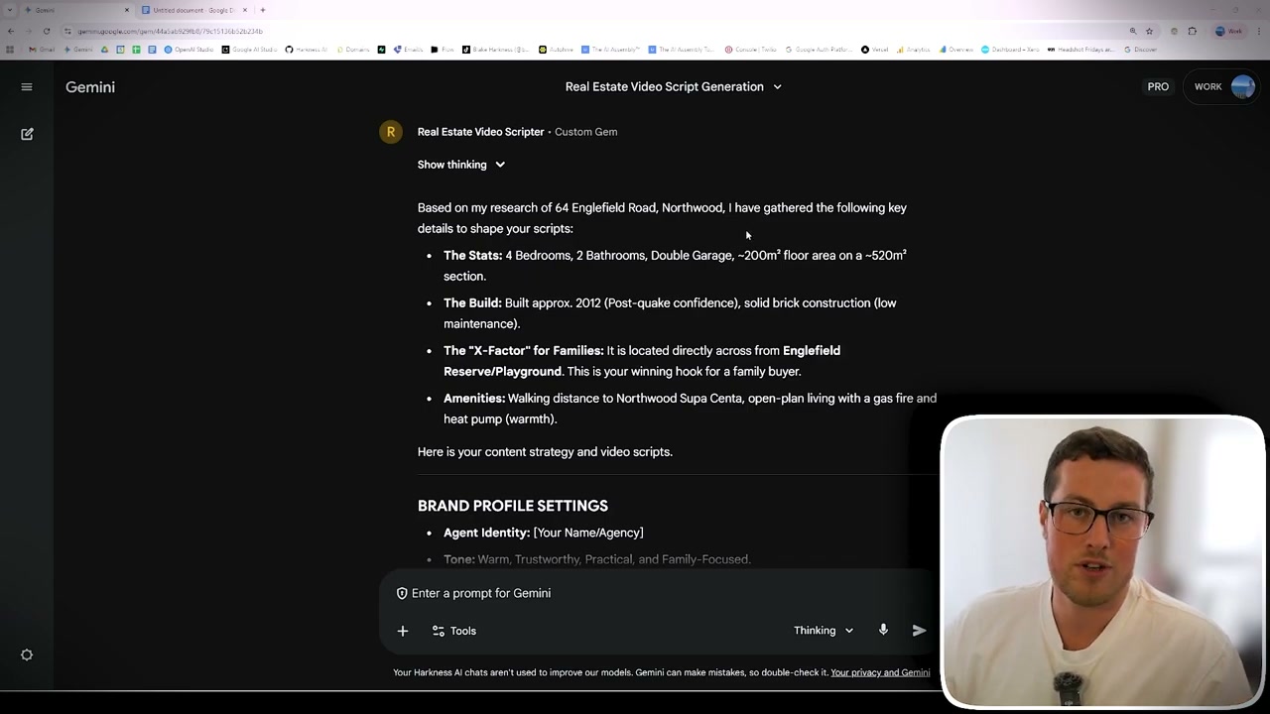Click the microphone voice input icon

(x=883, y=630)
